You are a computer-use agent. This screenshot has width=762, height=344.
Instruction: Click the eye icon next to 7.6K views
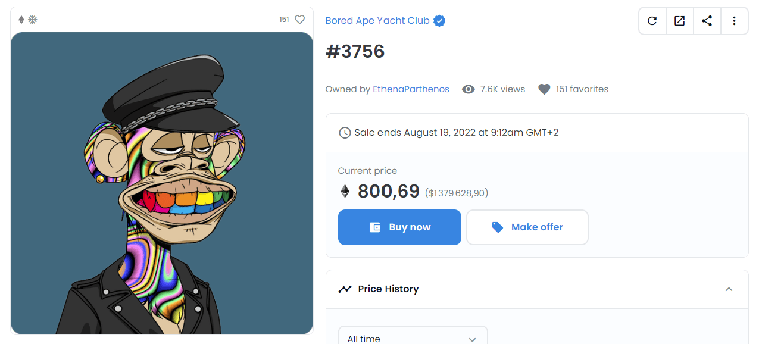pos(468,89)
